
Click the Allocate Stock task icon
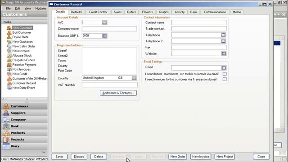coord(9,55)
